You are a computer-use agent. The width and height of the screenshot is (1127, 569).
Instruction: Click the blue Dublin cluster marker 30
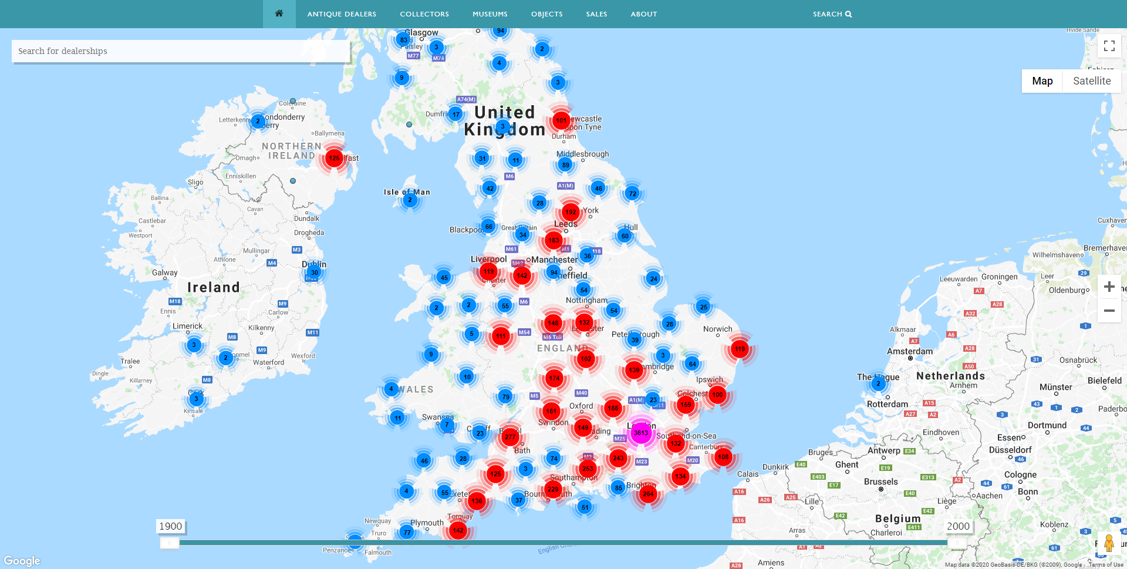pyautogui.click(x=315, y=272)
